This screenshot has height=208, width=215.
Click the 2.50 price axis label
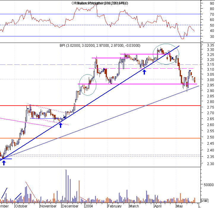pos(211,137)
